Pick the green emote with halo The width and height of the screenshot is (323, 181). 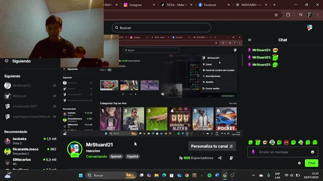pos(258,143)
